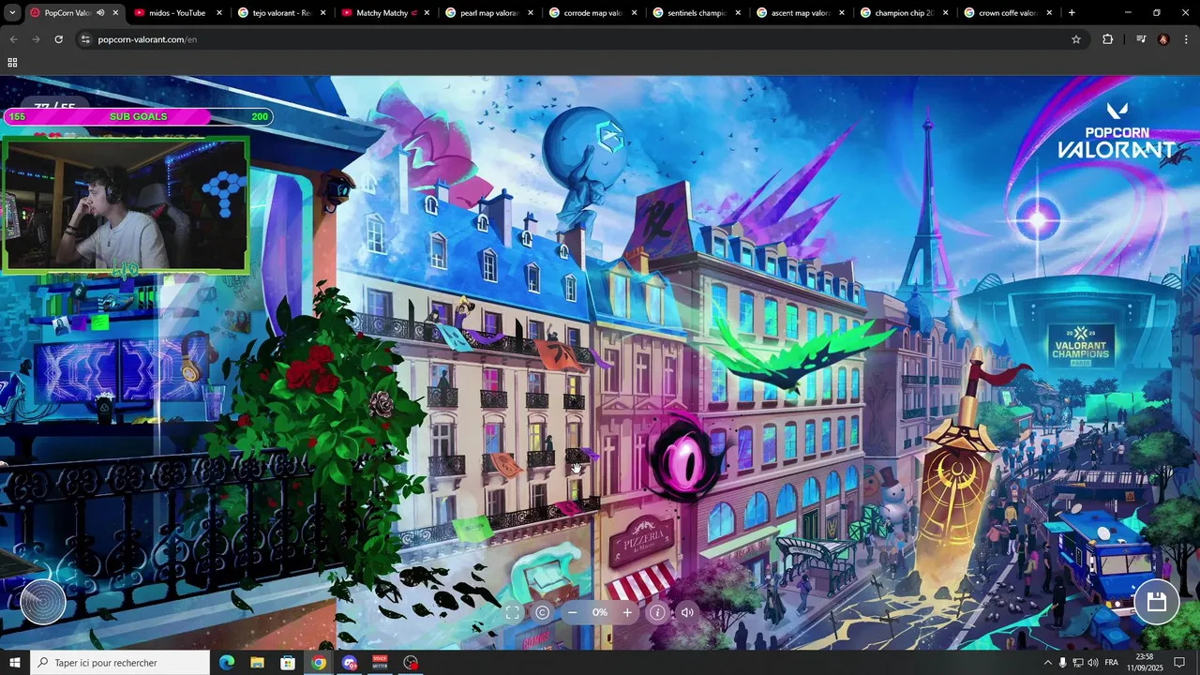
Task: Click the popcorn-valorant.com address bar
Action: tap(581, 39)
